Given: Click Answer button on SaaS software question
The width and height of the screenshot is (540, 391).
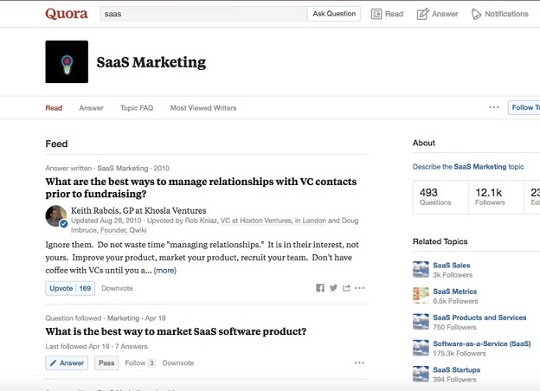Looking at the screenshot, I should [67, 362].
